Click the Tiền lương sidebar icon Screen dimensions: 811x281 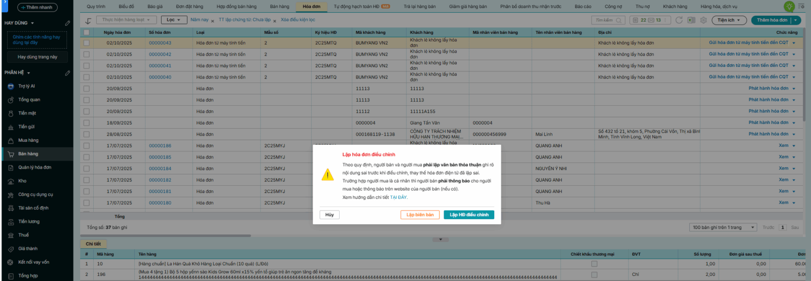point(11,222)
